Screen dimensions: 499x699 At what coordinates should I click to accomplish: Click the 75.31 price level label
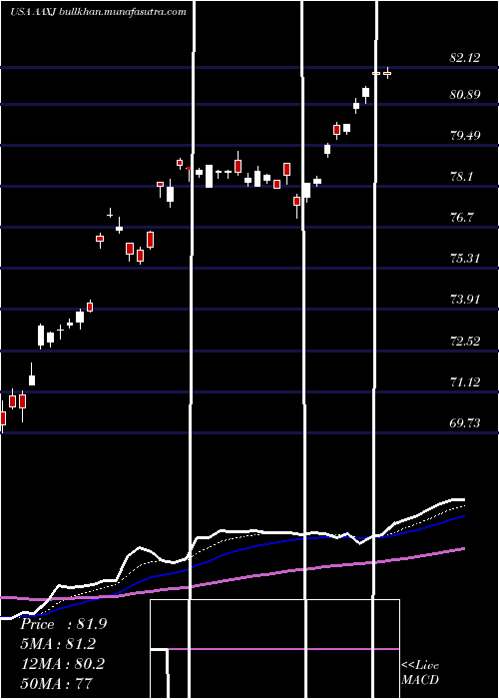(465, 258)
